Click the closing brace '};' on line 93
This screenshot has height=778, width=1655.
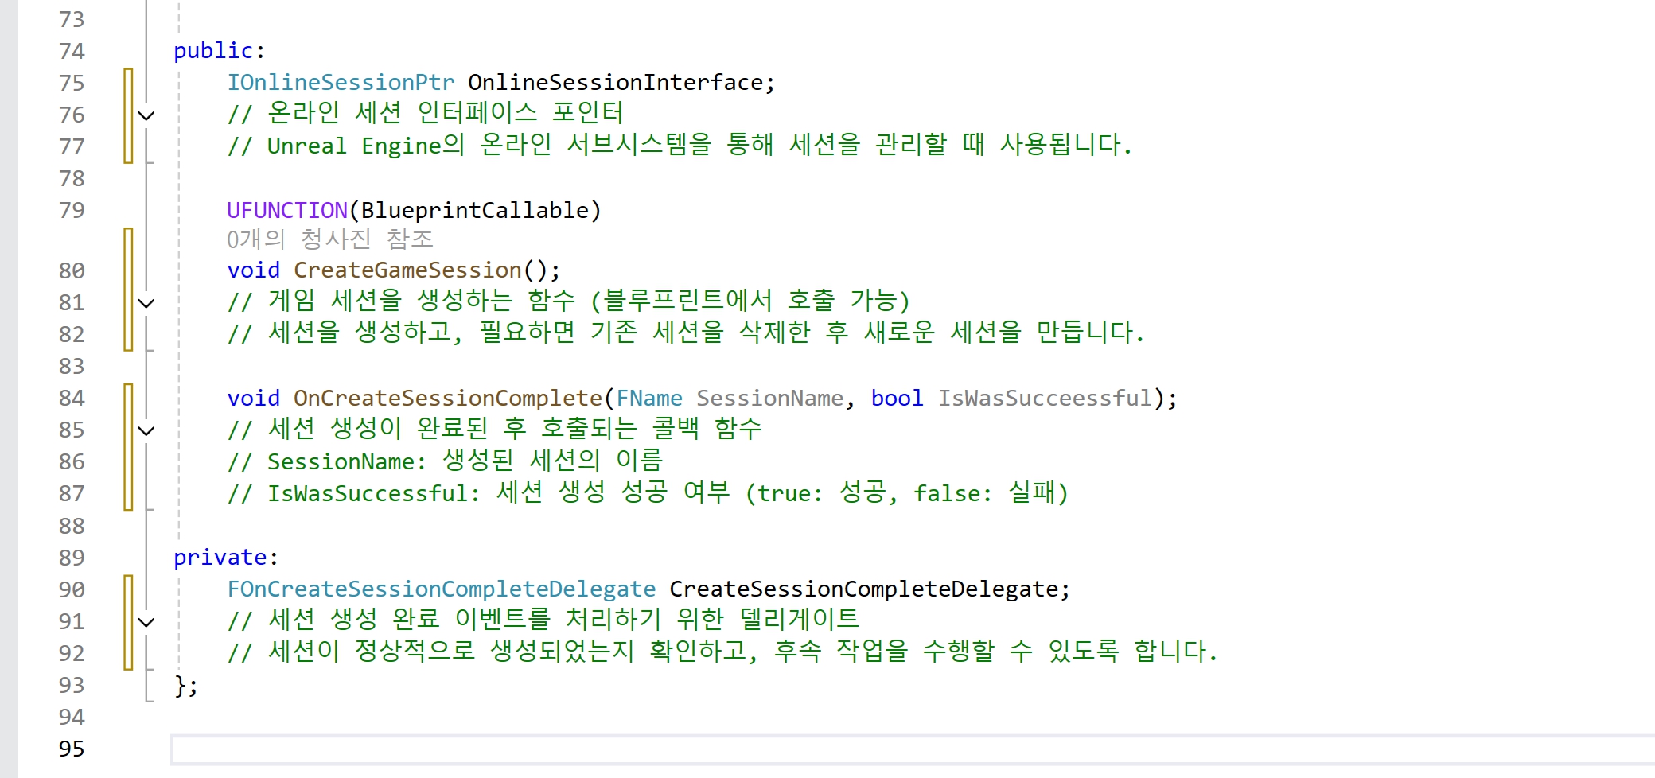[x=186, y=686]
